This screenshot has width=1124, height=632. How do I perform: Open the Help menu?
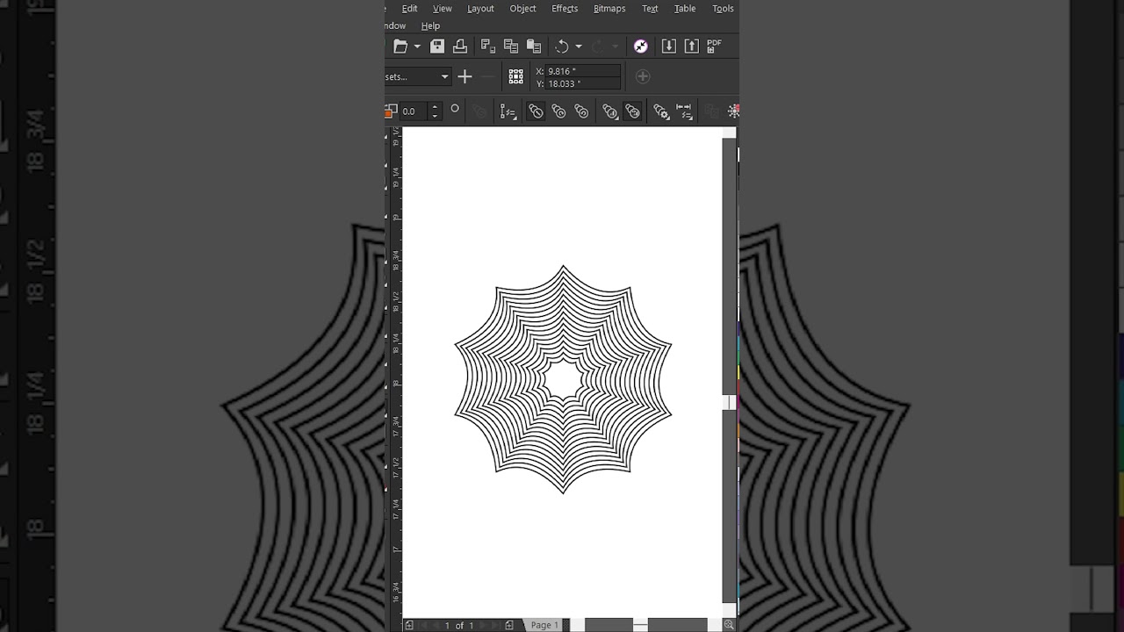tap(430, 26)
